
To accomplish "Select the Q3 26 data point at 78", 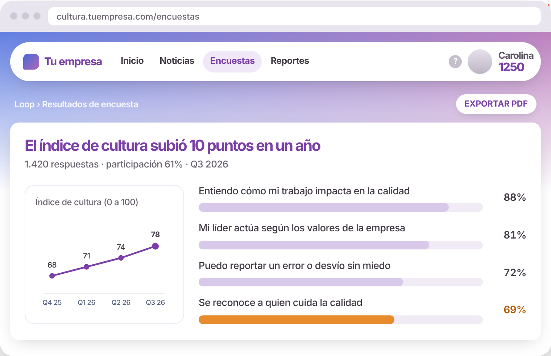I will coord(156,246).
